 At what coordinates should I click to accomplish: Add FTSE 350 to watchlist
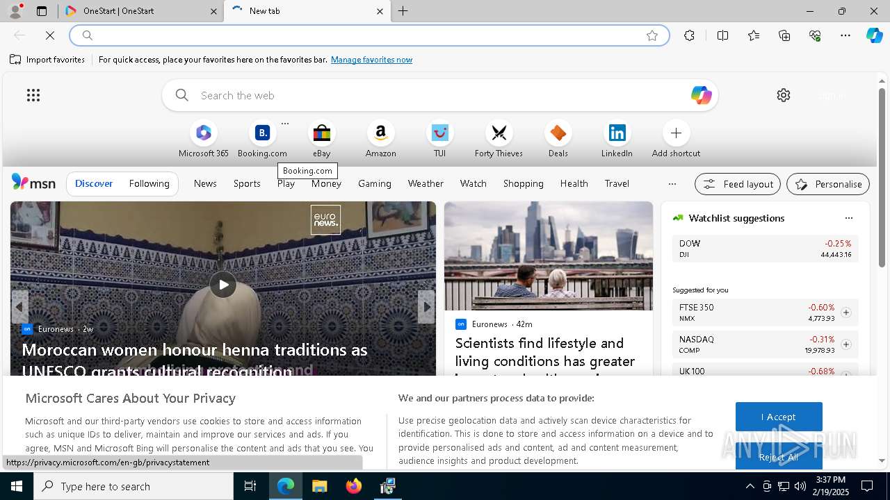tap(845, 312)
